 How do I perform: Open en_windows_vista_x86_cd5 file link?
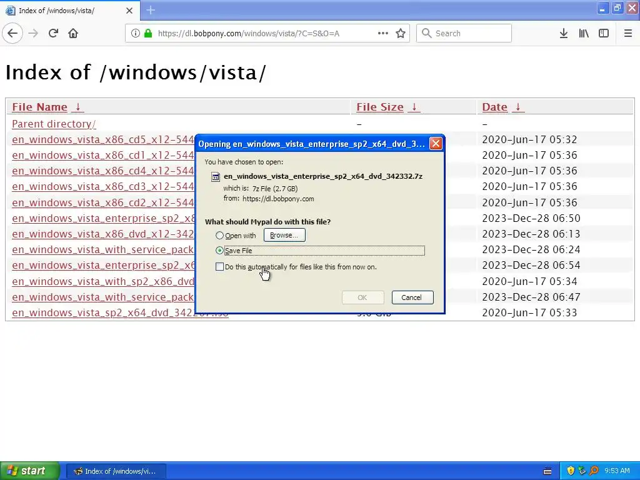[x=103, y=139]
